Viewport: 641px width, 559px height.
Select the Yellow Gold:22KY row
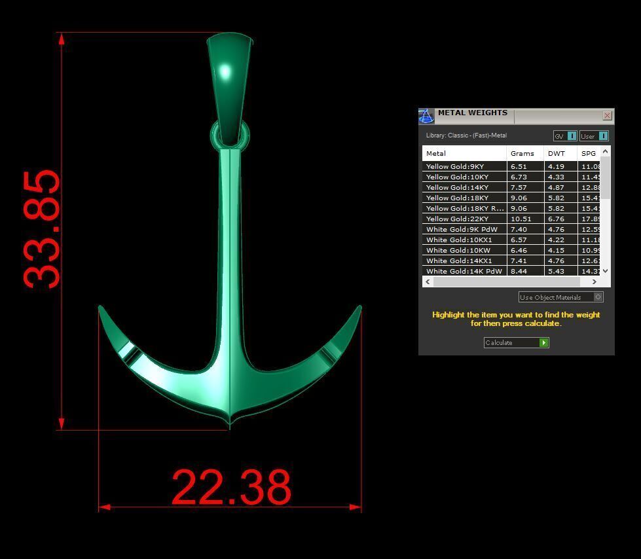[x=511, y=219]
